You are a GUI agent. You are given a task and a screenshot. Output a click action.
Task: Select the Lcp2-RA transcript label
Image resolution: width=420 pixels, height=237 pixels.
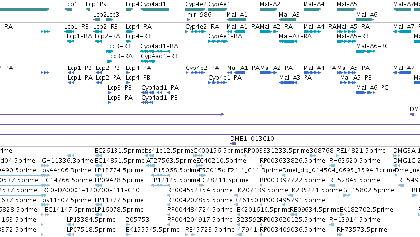[x=108, y=36]
